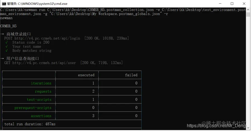Screen dimensions: 251x131
Task: Click the 'Your test name' assertion
Action: tap(27, 47)
